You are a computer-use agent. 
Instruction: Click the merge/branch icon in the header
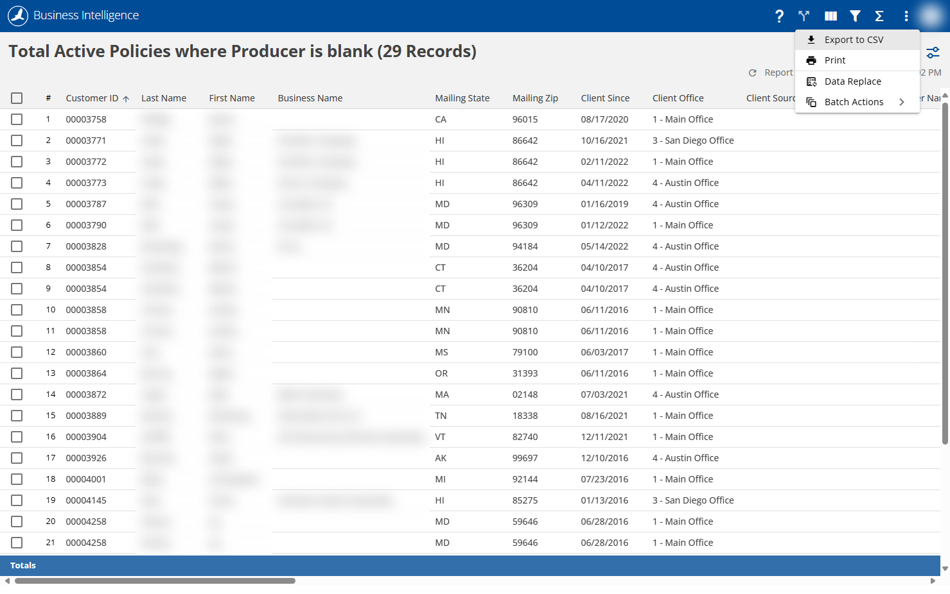(x=804, y=16)
